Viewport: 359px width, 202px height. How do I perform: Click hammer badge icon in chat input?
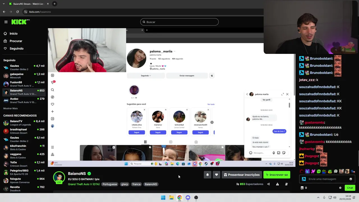[x=304, y=179]
